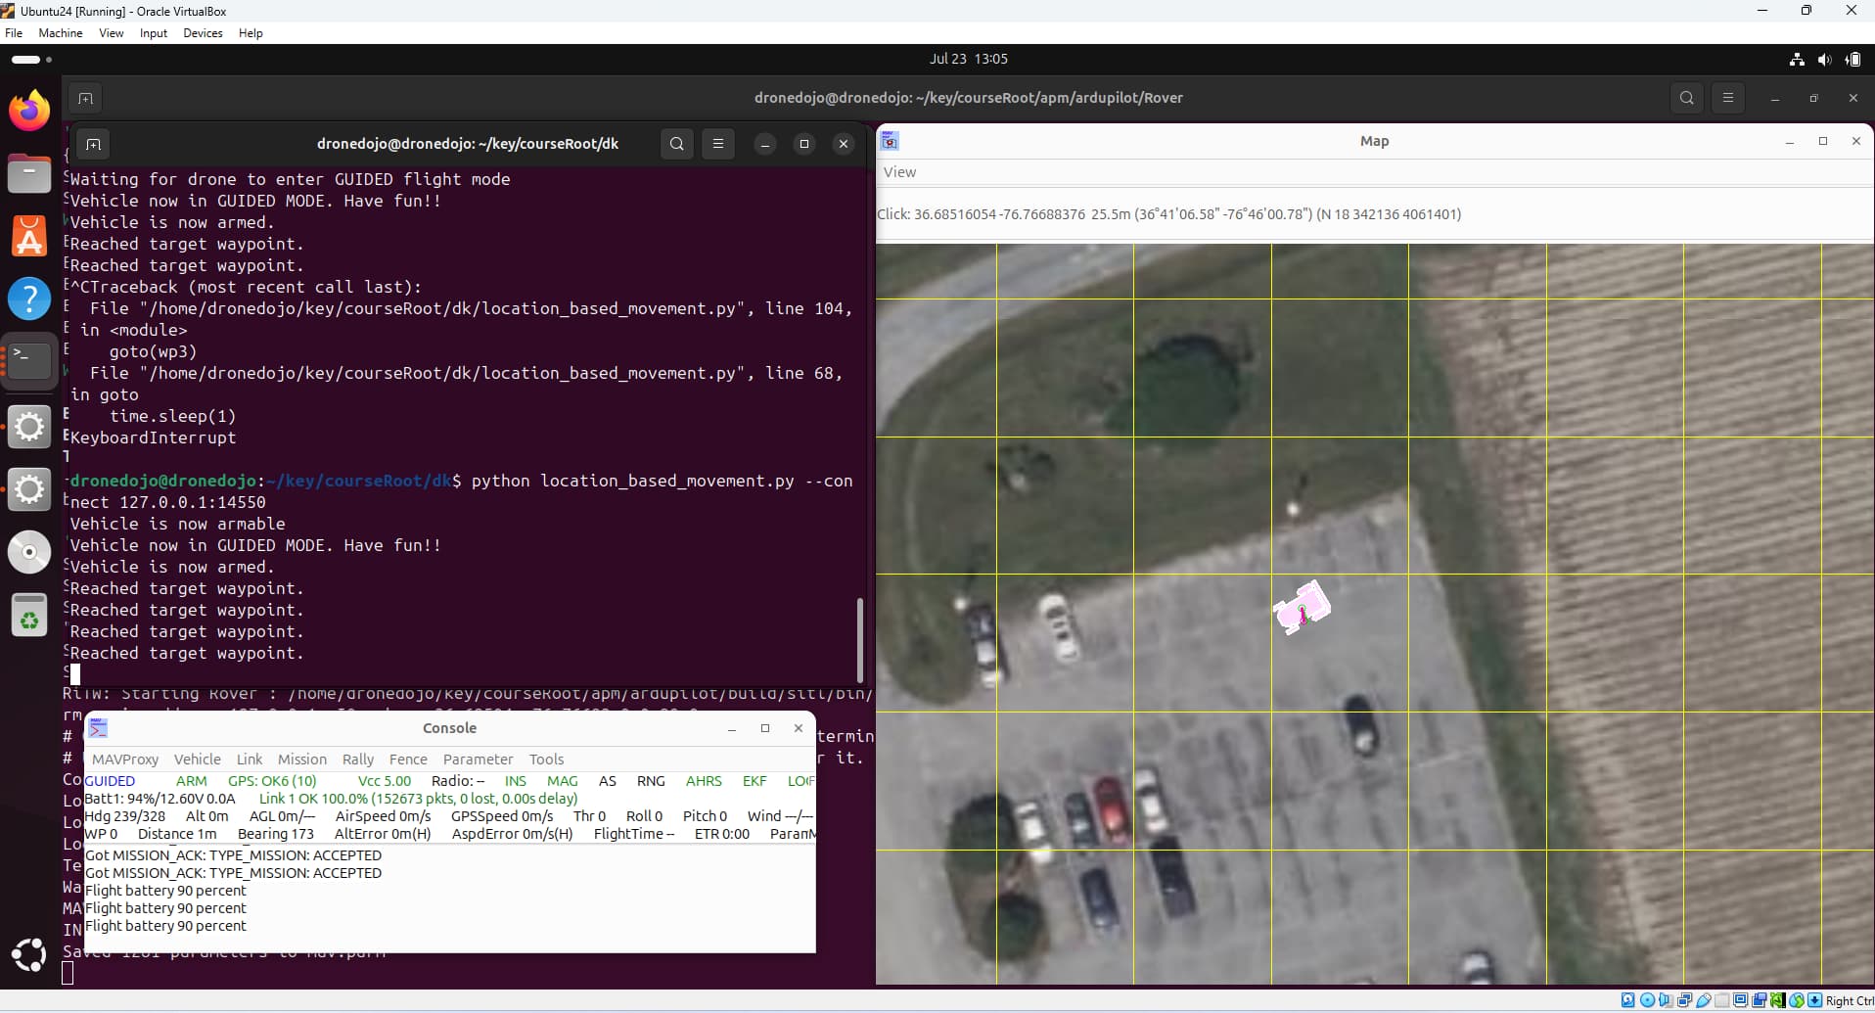Viewport: 1875px width, 1013px height.
Task: Open the Help icon in the dock
Action: tap(29, 299)
